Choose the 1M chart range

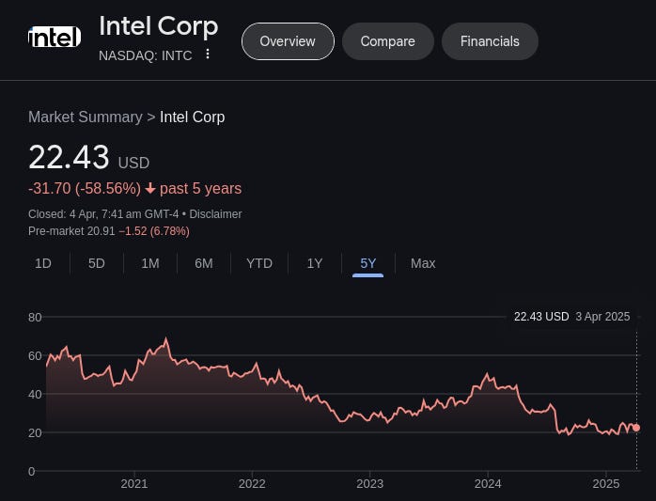tap(150, 263)
